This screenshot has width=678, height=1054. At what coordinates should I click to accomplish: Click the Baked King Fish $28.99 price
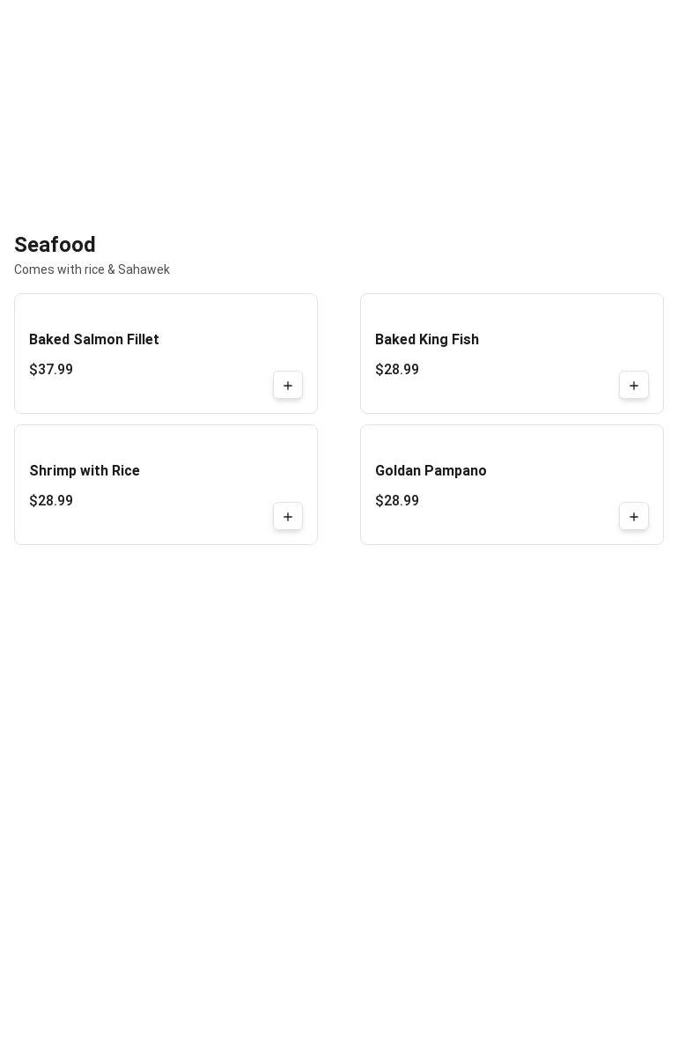[397, 370]
